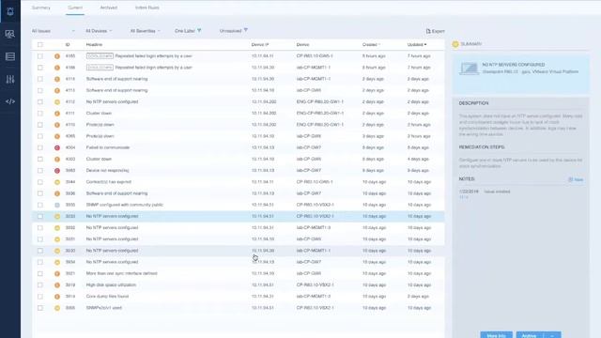601x338 pixels.
Task: Click the laptop device icon in summary card
Action: (x=469, y=69)
